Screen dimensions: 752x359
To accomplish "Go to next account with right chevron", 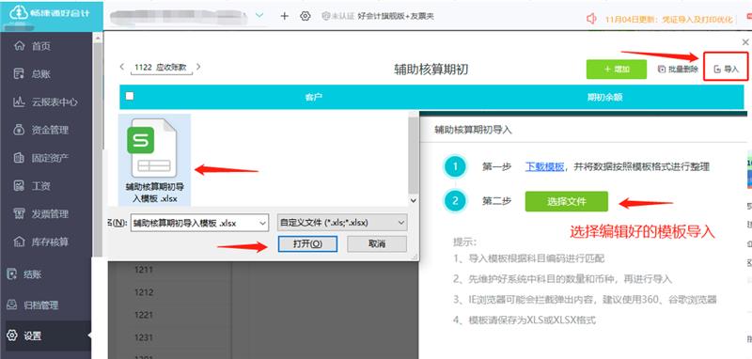I will coord(198,67).
